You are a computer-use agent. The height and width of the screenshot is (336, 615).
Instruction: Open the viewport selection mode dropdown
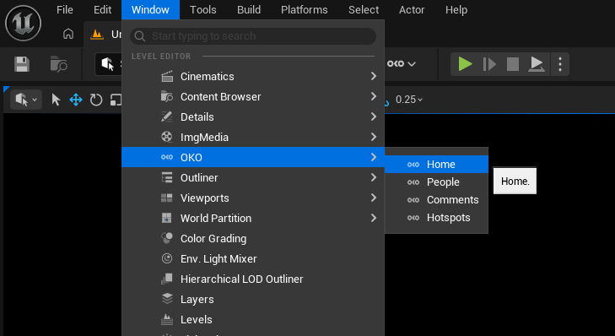26,100
